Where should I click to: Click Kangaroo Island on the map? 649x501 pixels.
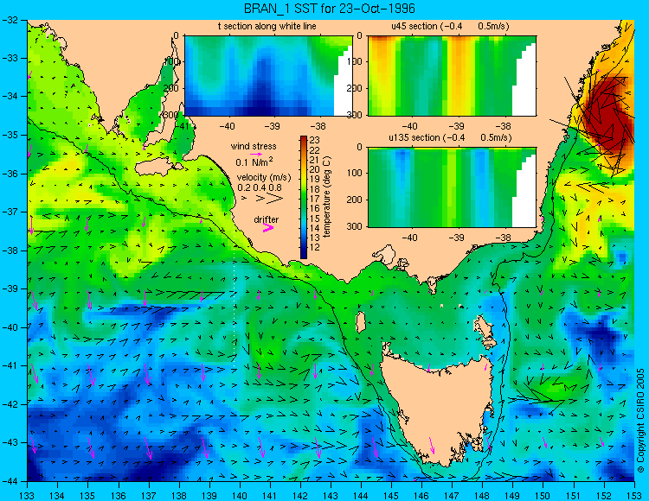click(157, 168)
